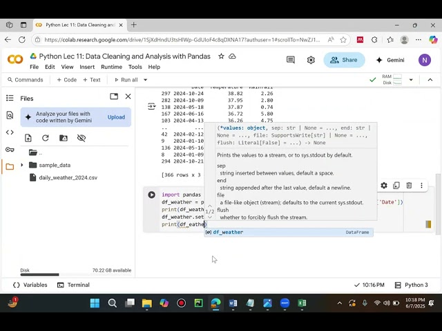Viewport: 442px width, 331px height.
Task: Open the Insert menu
Action: [x=87, y=67]
